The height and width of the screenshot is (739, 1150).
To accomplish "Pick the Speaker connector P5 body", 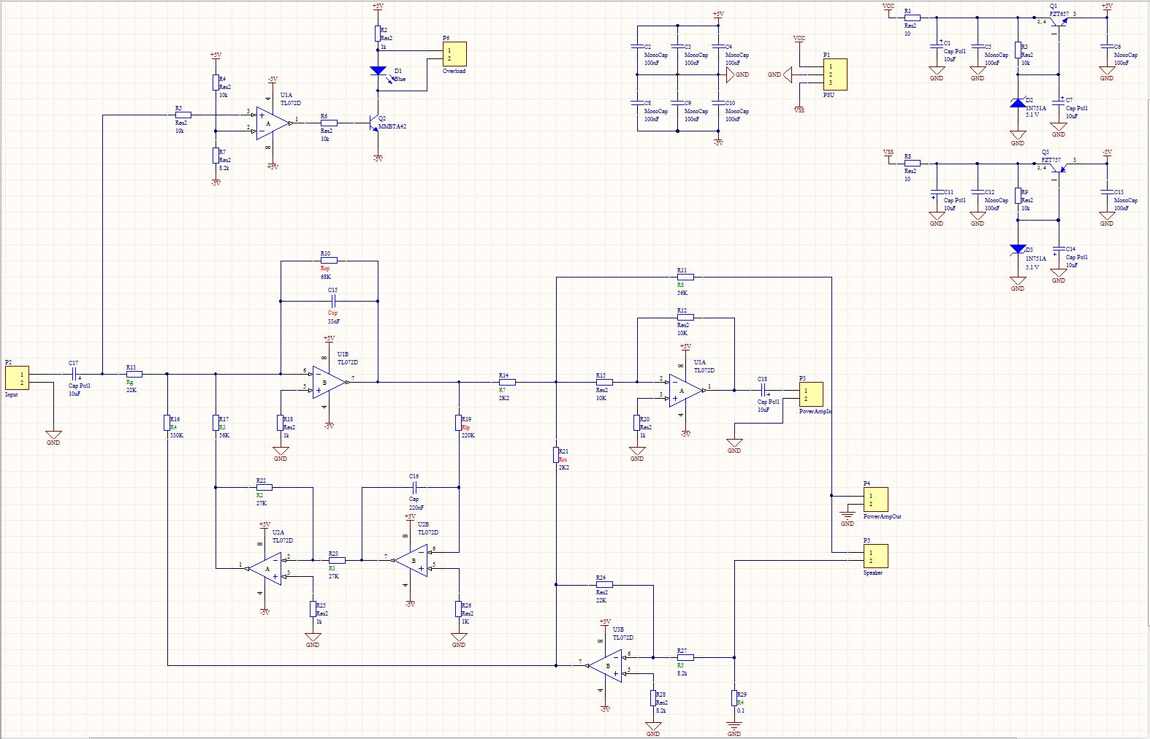I will (x=875, y=556).
